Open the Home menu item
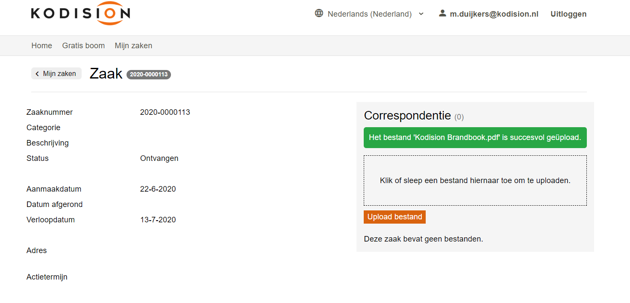Image resolution: width=630 pixels, height=303 pixels. [41, 46]
